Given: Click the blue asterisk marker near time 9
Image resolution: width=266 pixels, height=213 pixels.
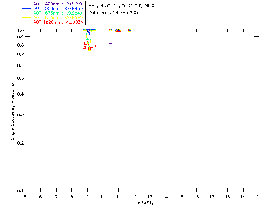Looking at the screenshot, I should pos(89,34).
